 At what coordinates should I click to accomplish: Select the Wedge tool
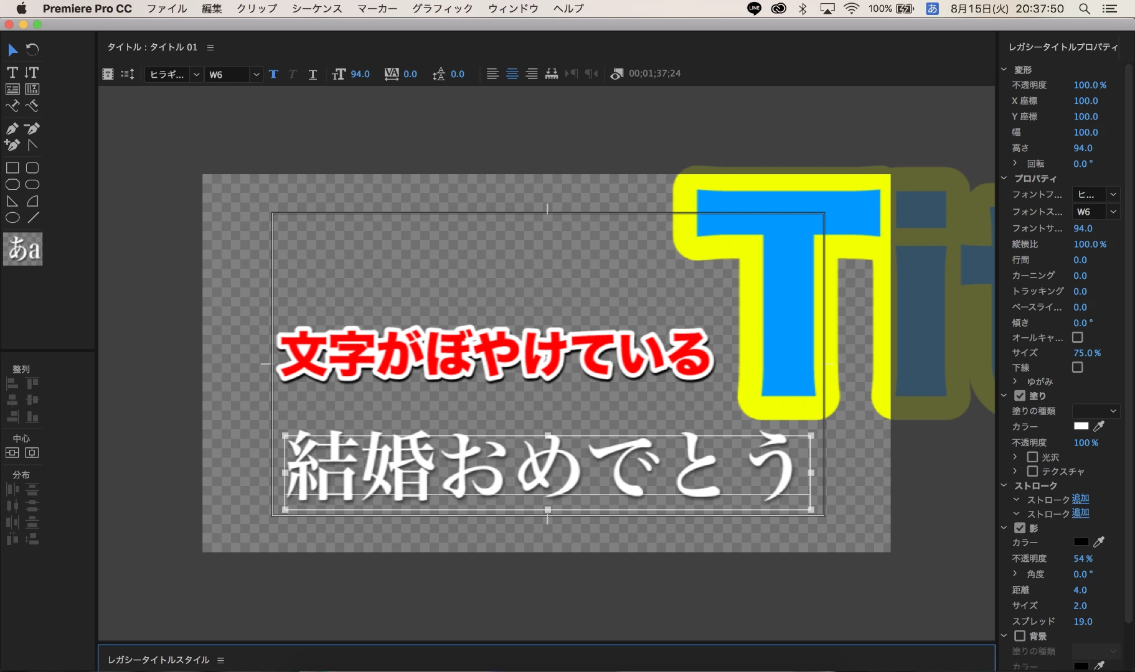pos(12,202)
